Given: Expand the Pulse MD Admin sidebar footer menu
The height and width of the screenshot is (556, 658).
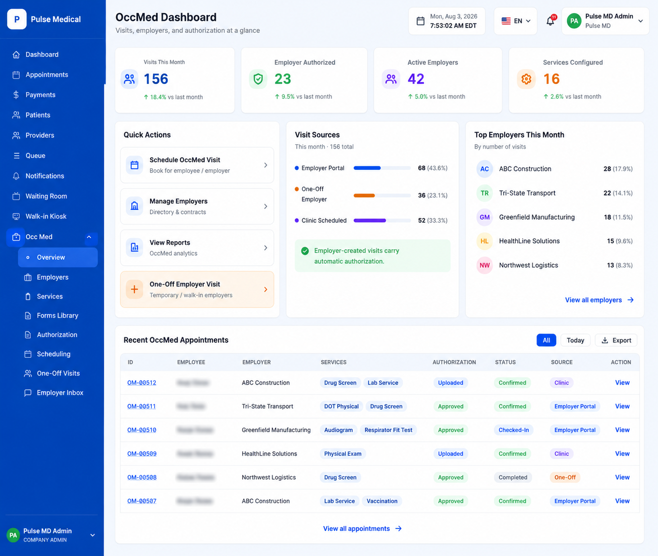Looking at the screenshot, I should (93, 535).
